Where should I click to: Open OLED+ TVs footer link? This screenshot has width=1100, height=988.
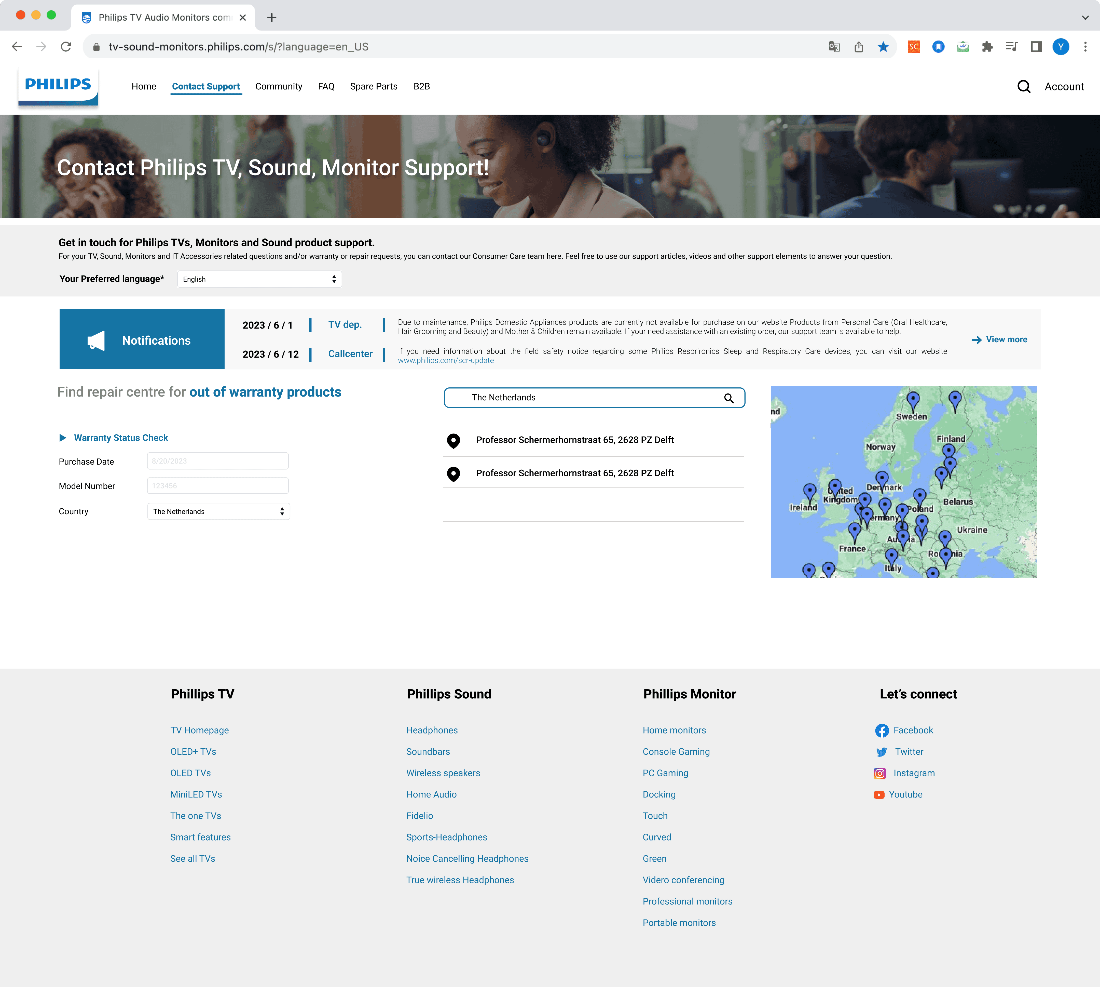click(193, 752)
